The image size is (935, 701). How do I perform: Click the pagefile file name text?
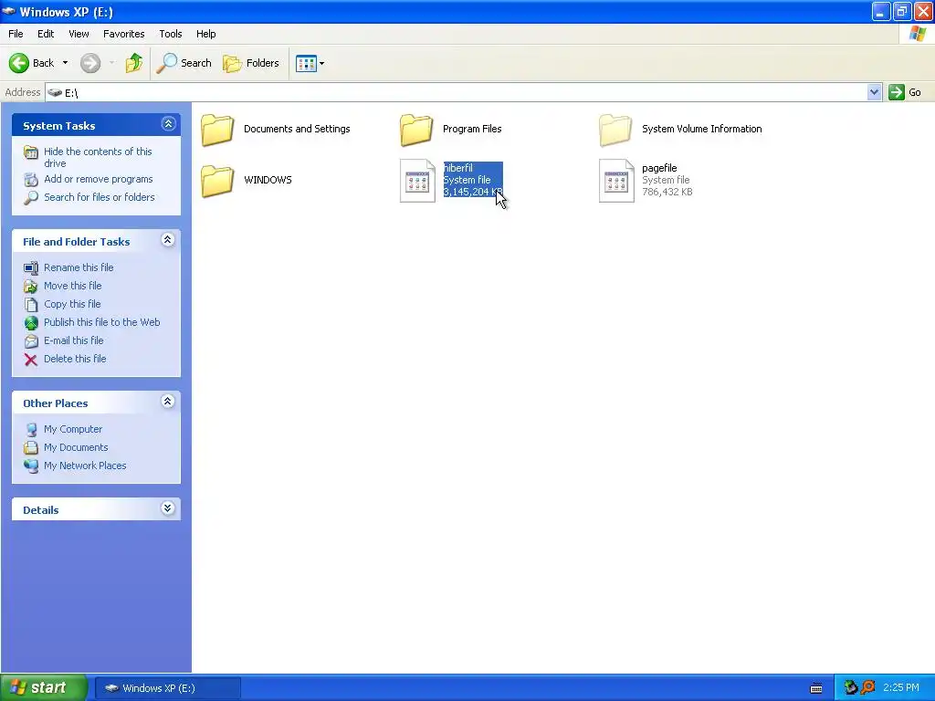[659, 168]
